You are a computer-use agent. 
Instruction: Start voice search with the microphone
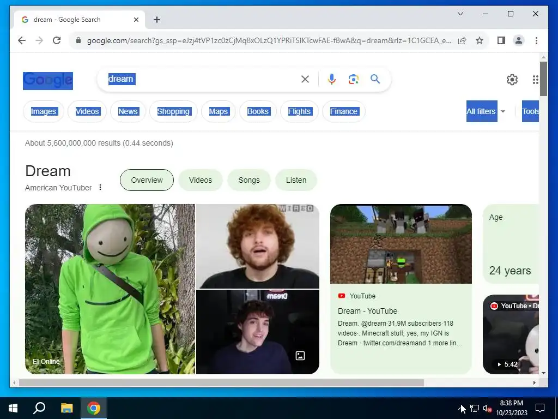click(x=332, y=79)
